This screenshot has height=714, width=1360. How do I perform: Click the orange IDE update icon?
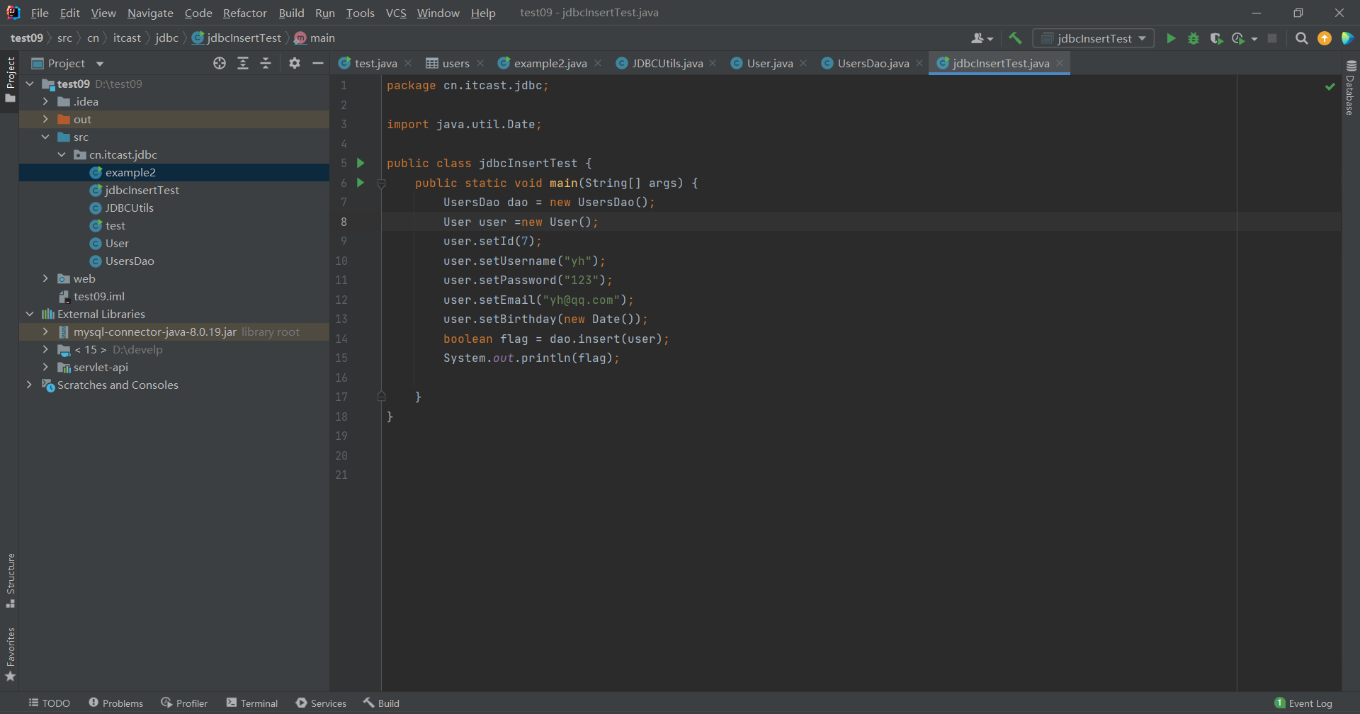coord(1325,38)
